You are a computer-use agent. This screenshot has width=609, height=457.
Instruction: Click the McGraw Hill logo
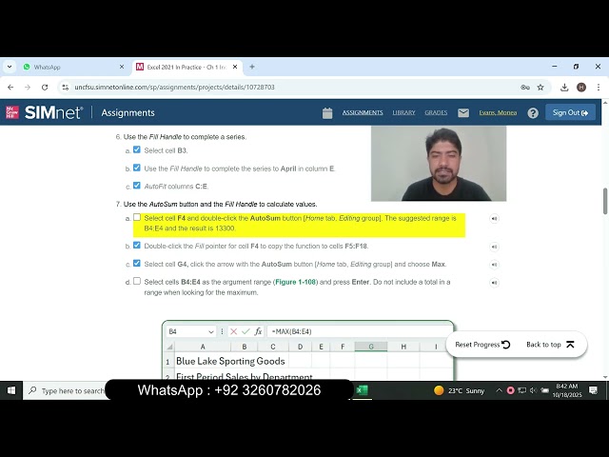tap(12, 112)
